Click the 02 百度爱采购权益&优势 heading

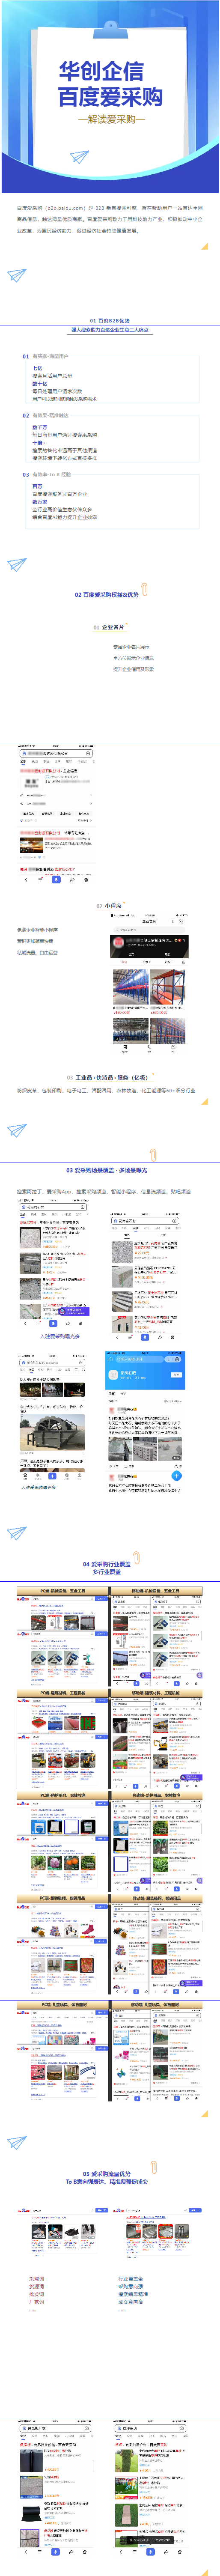(107, 595)
